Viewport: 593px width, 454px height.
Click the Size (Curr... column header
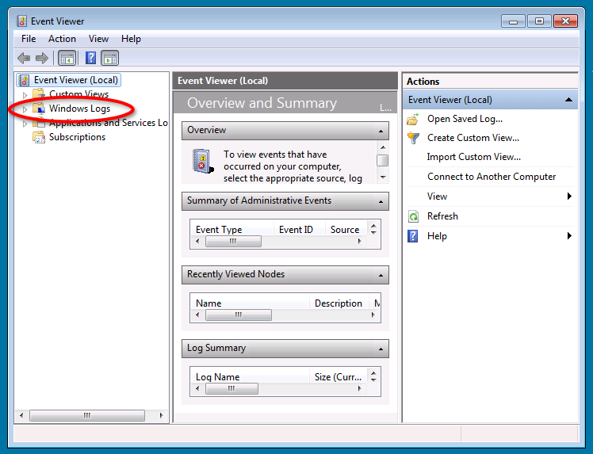click(338, 377)
